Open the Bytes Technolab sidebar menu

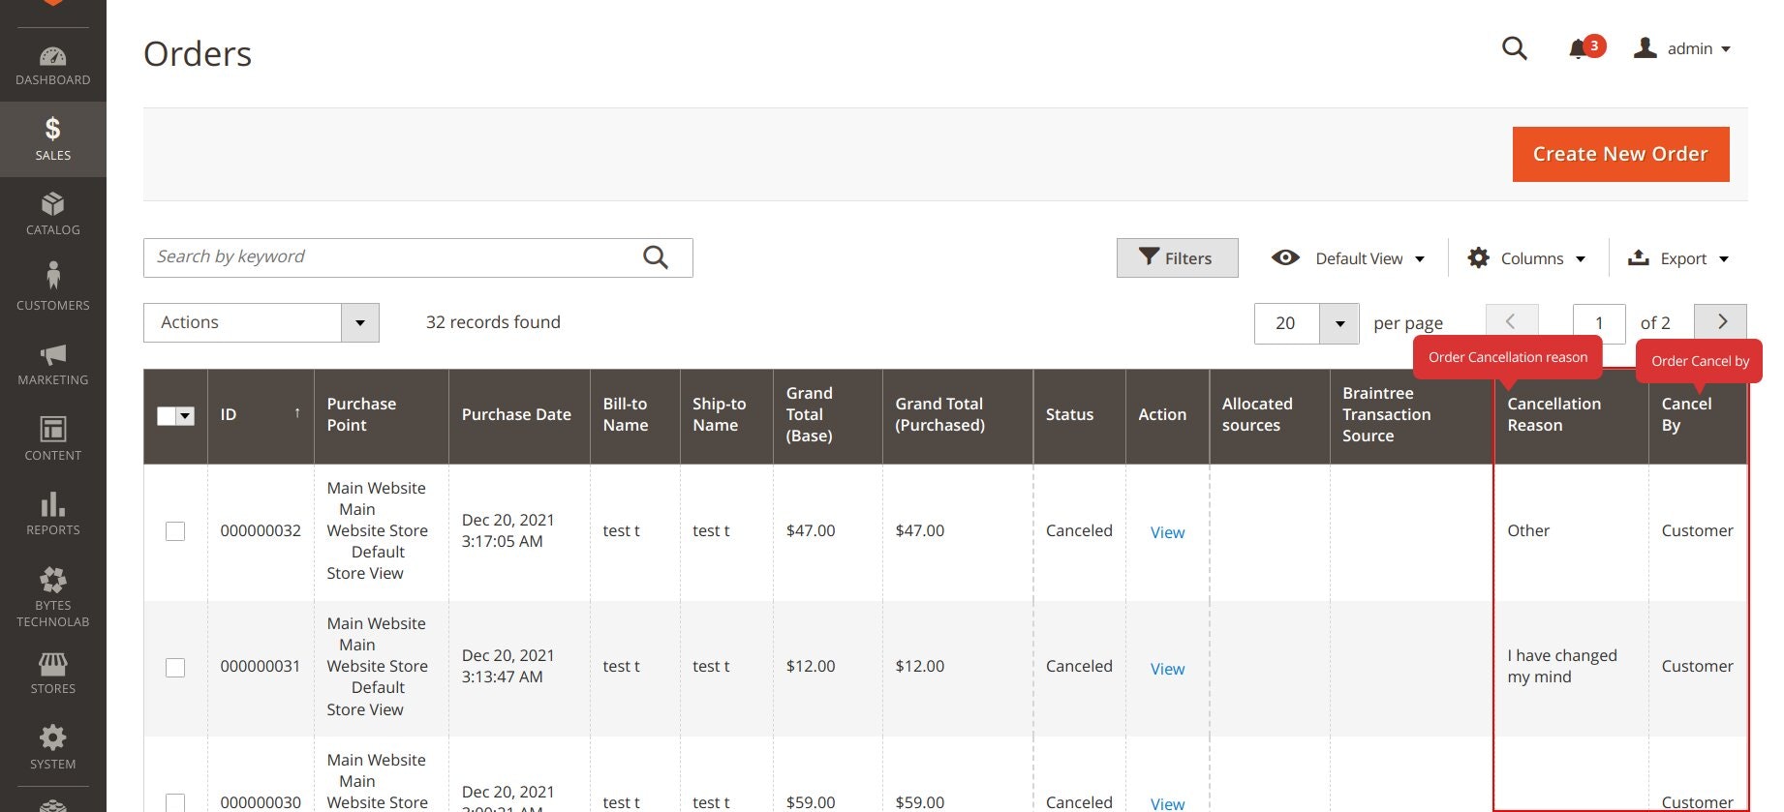[x=53, y=597]
